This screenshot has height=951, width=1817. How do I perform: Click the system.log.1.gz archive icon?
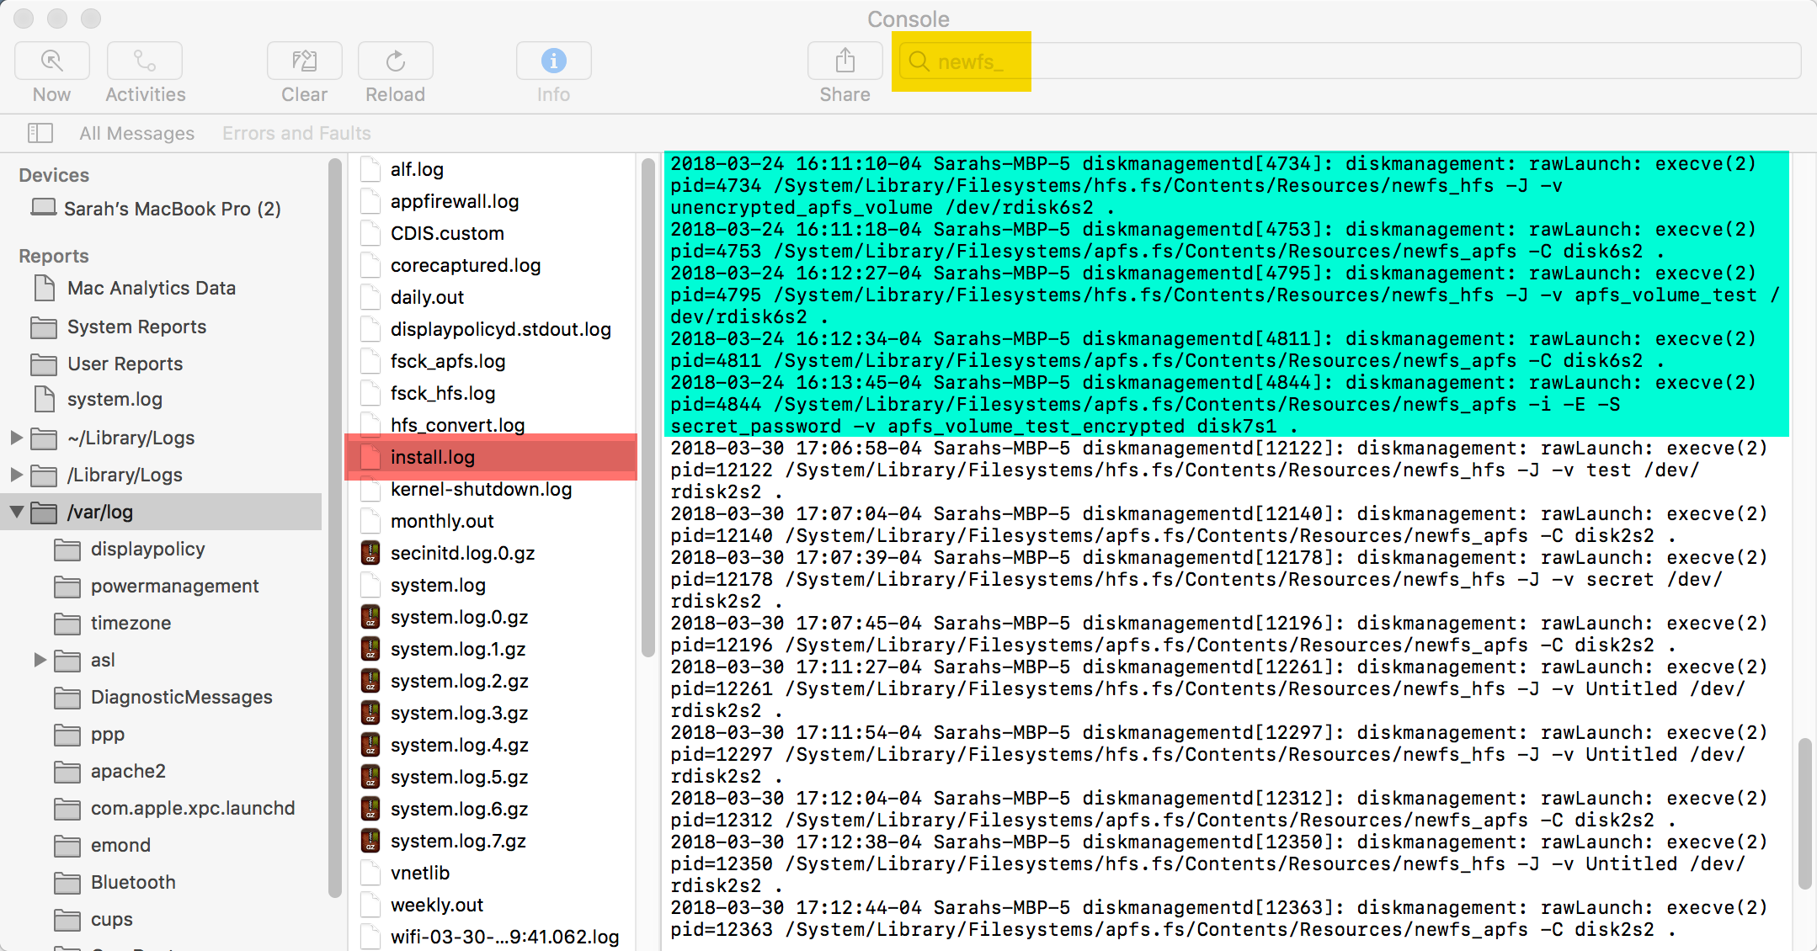370,649
